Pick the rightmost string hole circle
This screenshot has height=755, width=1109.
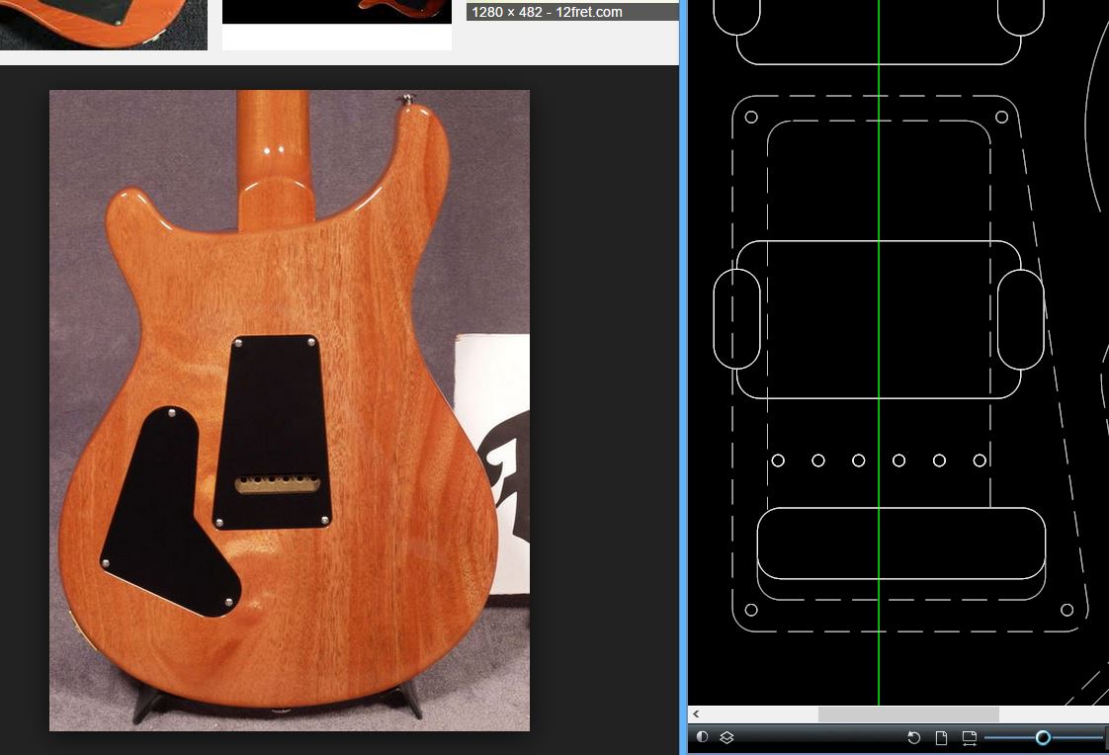point(980,461)
